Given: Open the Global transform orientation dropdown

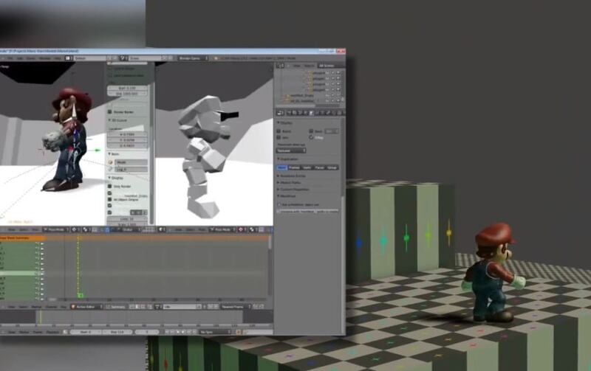Looking at the screenshot, I should pos(130,229).
